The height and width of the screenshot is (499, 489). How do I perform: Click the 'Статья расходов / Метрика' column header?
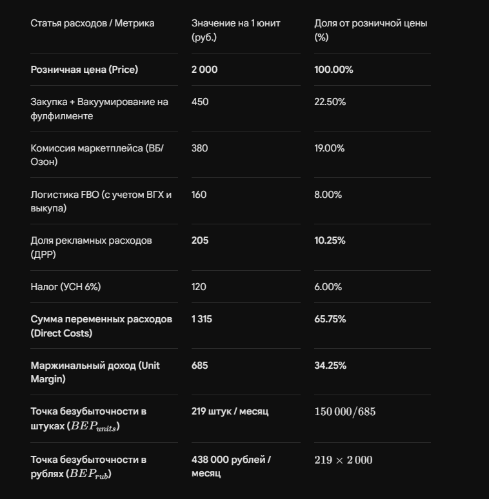(x=92, y=23)
